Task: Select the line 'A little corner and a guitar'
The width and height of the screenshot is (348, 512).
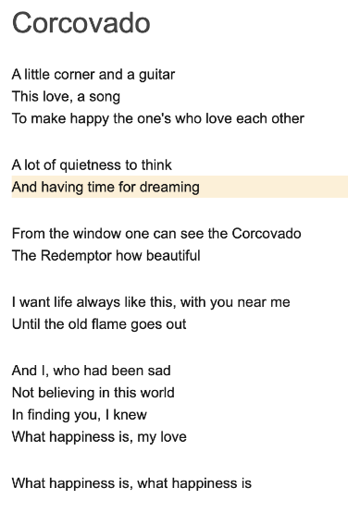Action: 93,75
